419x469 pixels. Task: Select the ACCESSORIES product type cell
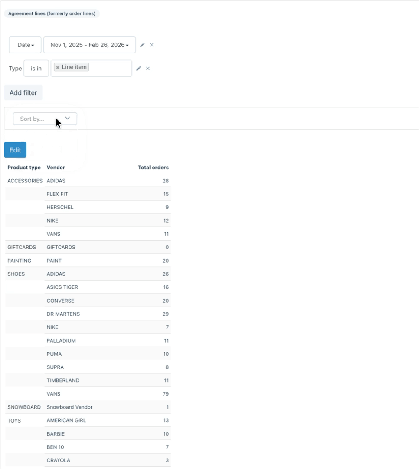coord(25,181)
